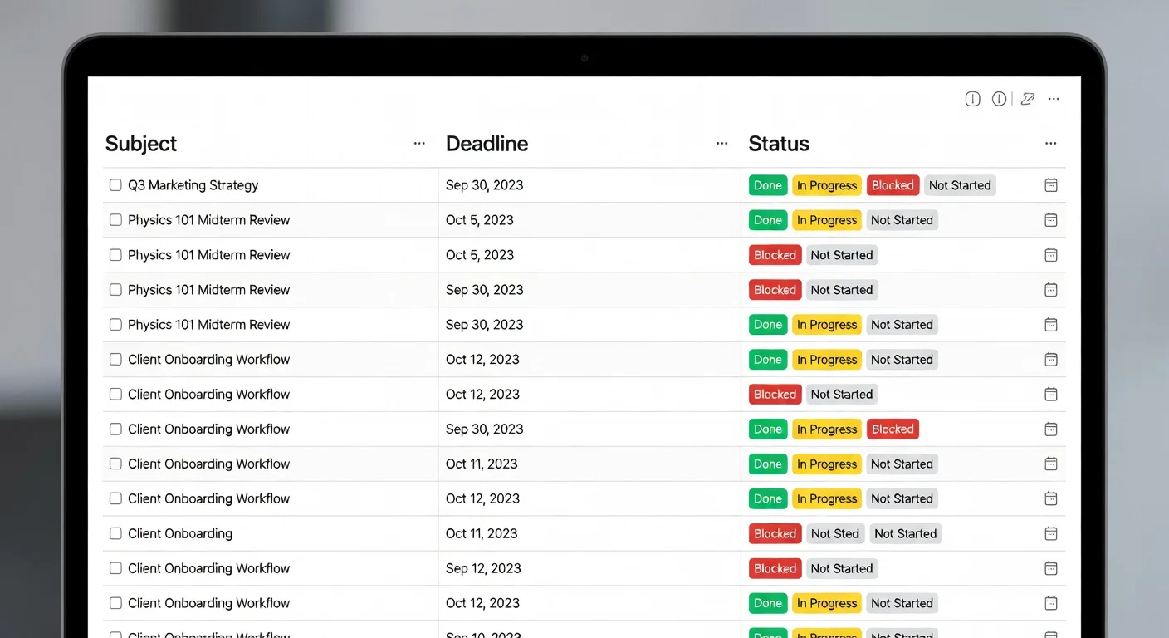This screenshot has height=638, width=1169.
Task: Click calendar icon for Client Onboarding Workflow due Oct 11
Action: click(x=1050, y=464)
